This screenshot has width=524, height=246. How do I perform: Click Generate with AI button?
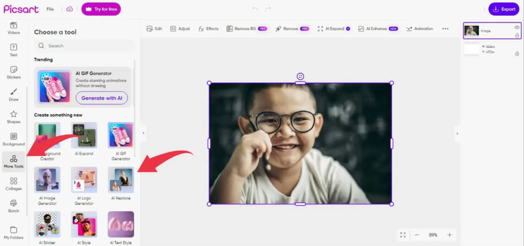click(101, 98)
